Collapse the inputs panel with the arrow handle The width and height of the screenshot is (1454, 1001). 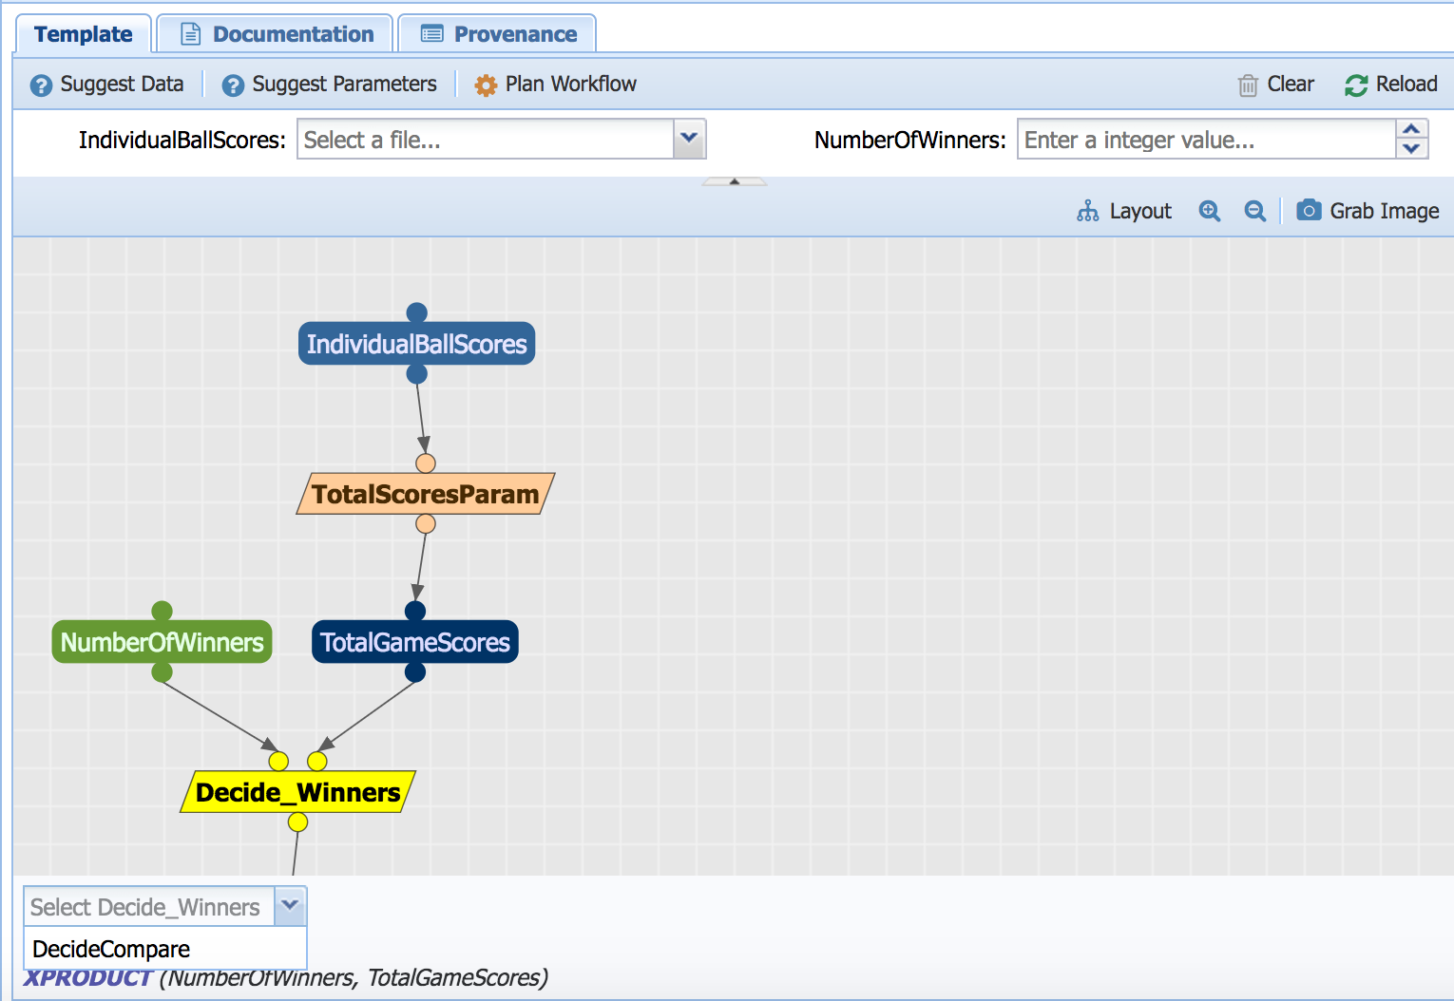pos(734,180)
